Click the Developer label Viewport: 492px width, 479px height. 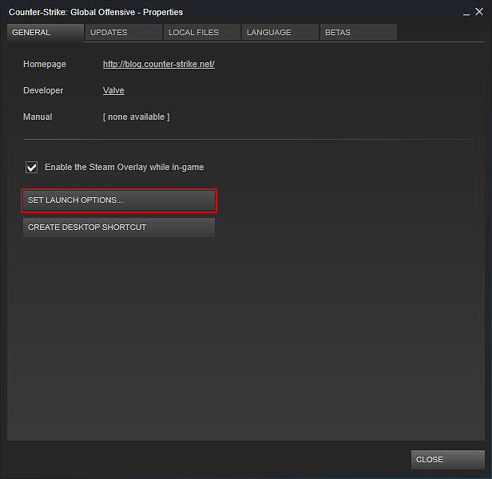43,91
